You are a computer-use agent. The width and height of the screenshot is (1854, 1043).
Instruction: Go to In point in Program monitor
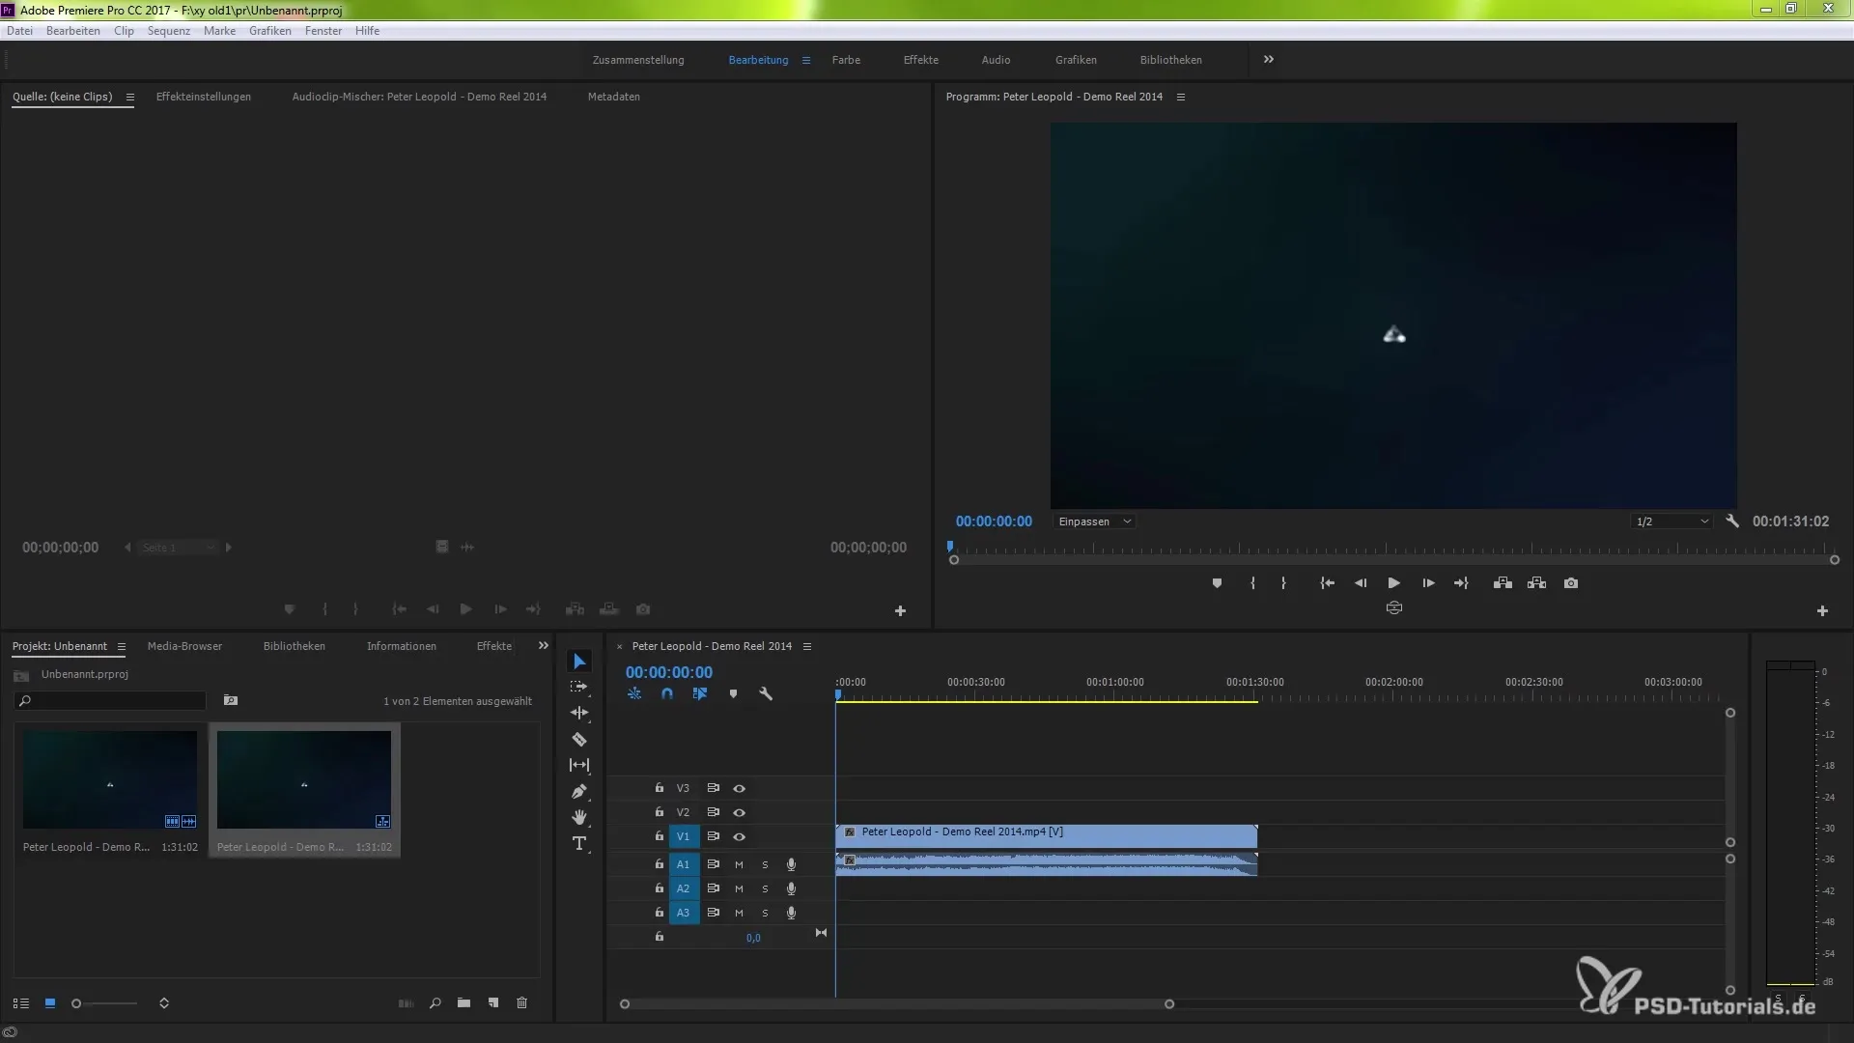click(x=1328, y=583)
